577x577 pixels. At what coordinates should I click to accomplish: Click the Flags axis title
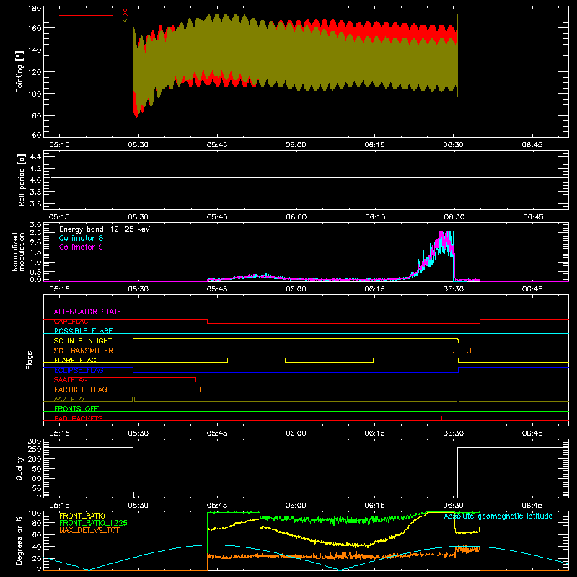[x=29, y=360]
